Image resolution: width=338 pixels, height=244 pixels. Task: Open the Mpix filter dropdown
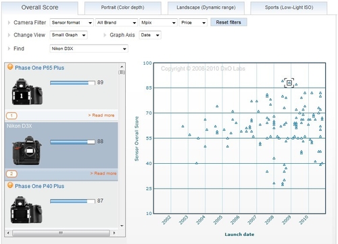click(x=158, y=23)
